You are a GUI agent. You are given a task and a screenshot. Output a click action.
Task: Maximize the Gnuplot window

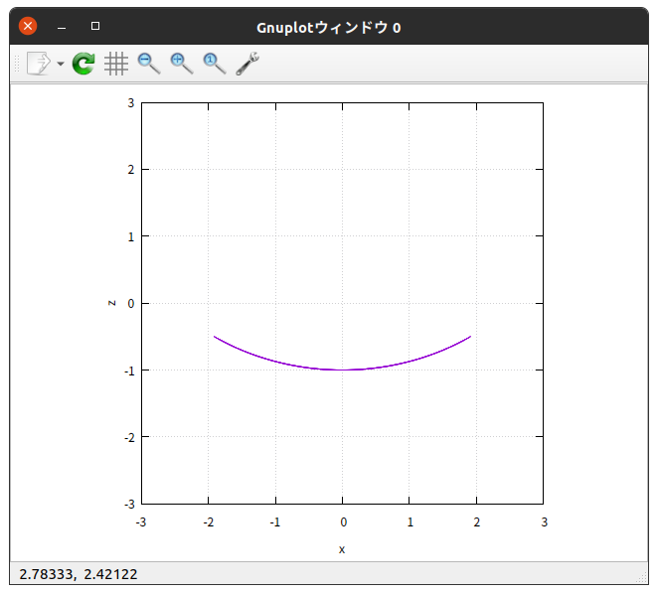[x=95, y=26]
